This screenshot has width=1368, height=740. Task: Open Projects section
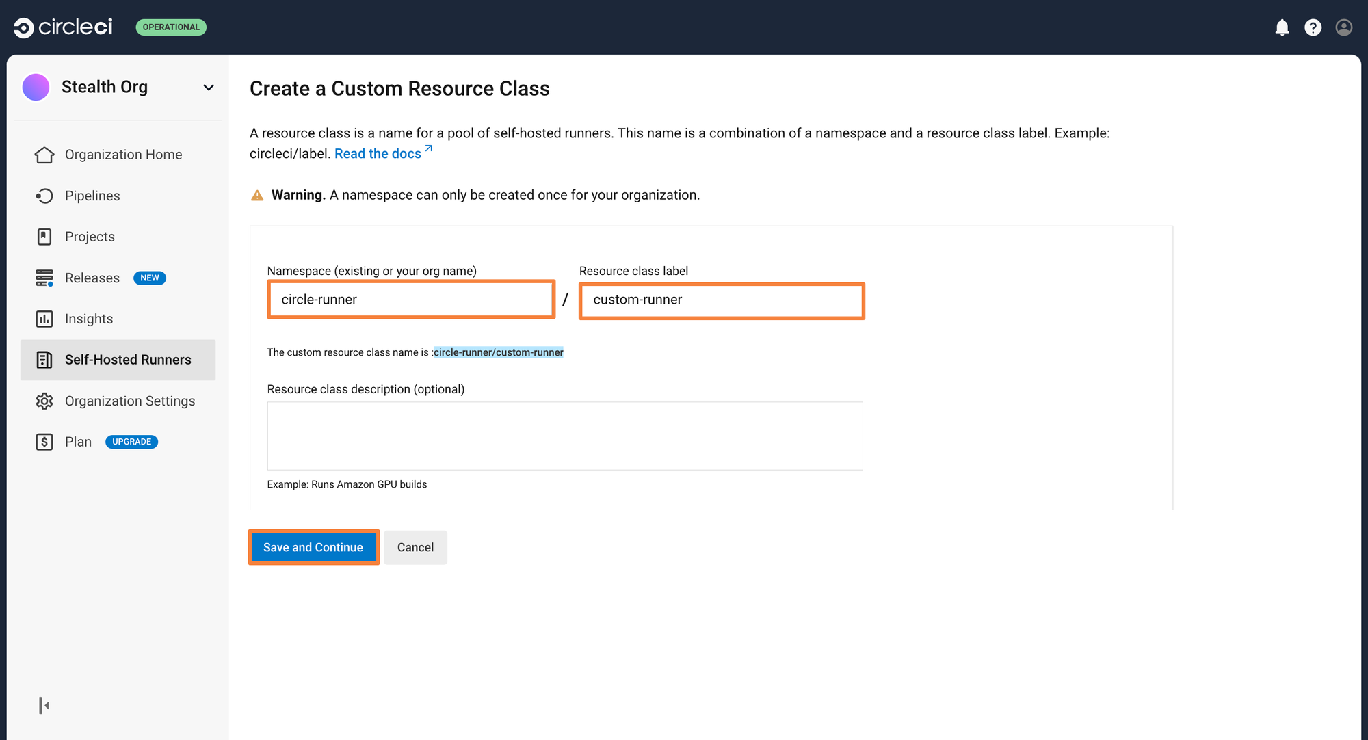coord(90,236)
